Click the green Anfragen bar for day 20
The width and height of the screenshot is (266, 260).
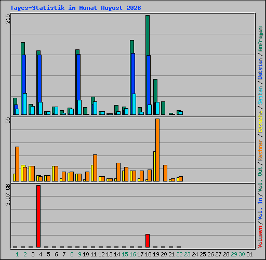point(163,108)
